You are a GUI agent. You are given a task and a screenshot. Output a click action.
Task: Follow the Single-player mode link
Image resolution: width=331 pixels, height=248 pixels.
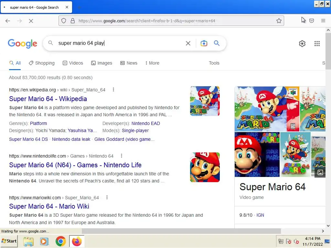coord(135,130)
